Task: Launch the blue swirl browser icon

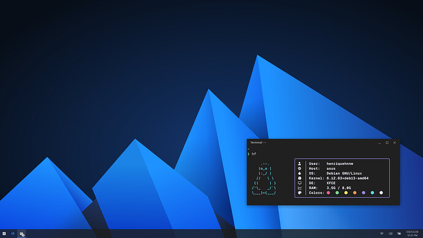Action: coord(13,234)
